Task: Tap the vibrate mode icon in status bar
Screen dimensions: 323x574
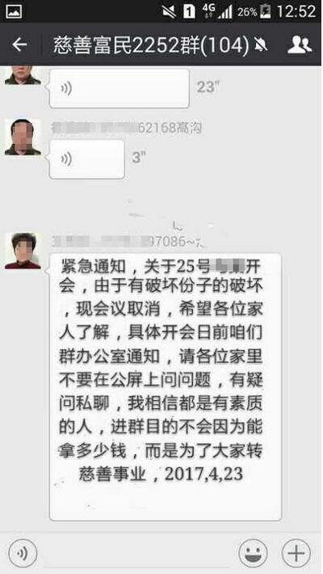Action: (x=169, y=11)
